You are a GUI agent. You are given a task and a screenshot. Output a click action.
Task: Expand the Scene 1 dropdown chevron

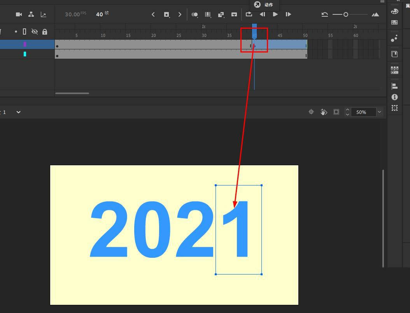18,112
